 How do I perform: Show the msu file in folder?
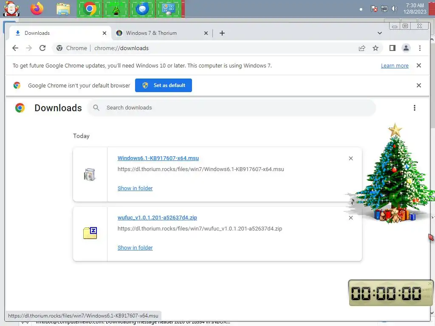pyautogui.click(x=135, y=188)
